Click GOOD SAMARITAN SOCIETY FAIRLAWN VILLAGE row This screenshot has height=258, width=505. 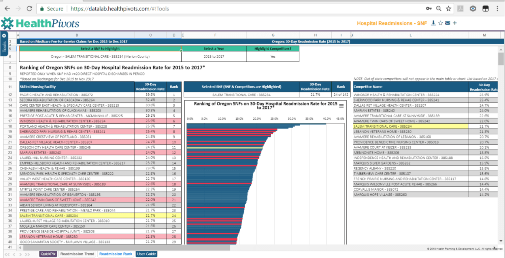77,242
